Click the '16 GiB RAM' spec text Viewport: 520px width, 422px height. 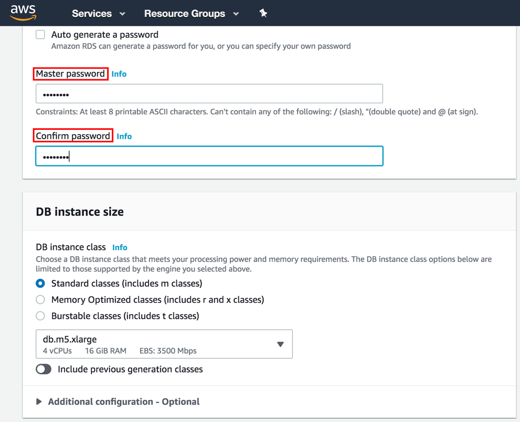(x=105, y=351)
